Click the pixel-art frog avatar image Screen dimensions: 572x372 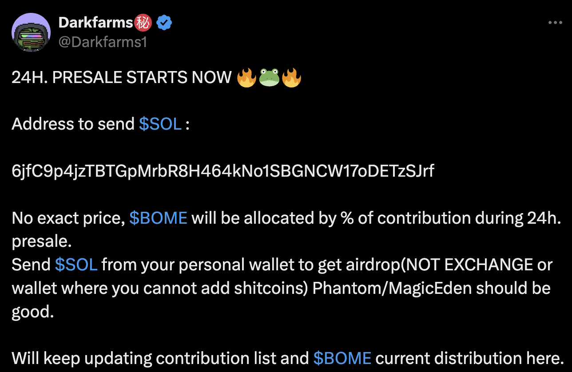[31, 32]
